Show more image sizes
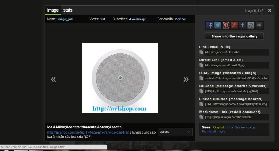279x151 pixels. 222,131
